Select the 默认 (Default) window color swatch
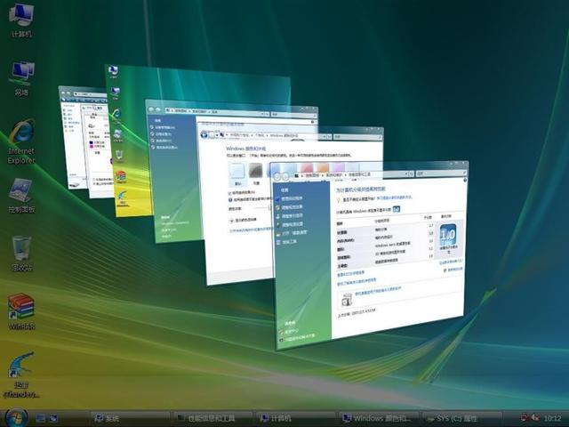This screenshot has width=569, height=427. tap(236, 170)
